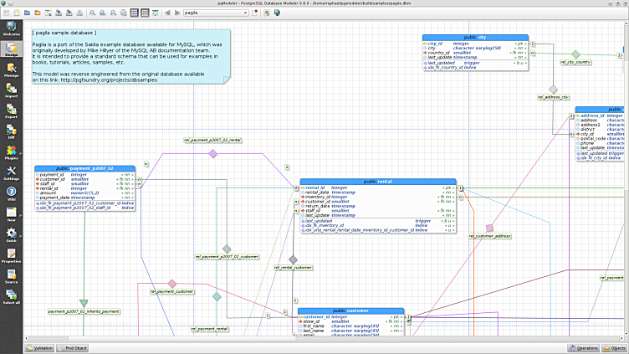Click the Export sidebar icon

[11, 110]
